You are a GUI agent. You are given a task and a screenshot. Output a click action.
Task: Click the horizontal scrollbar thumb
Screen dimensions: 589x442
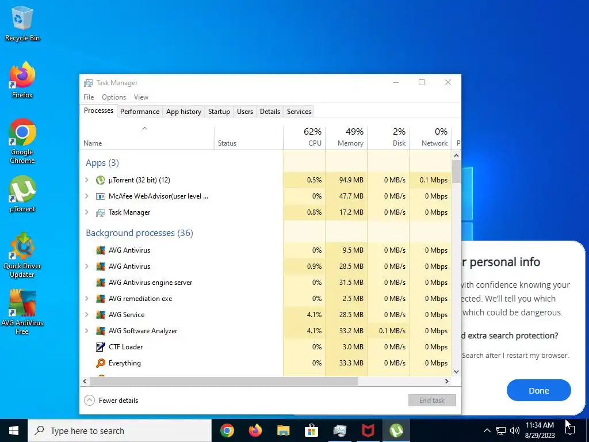point(224,381)
